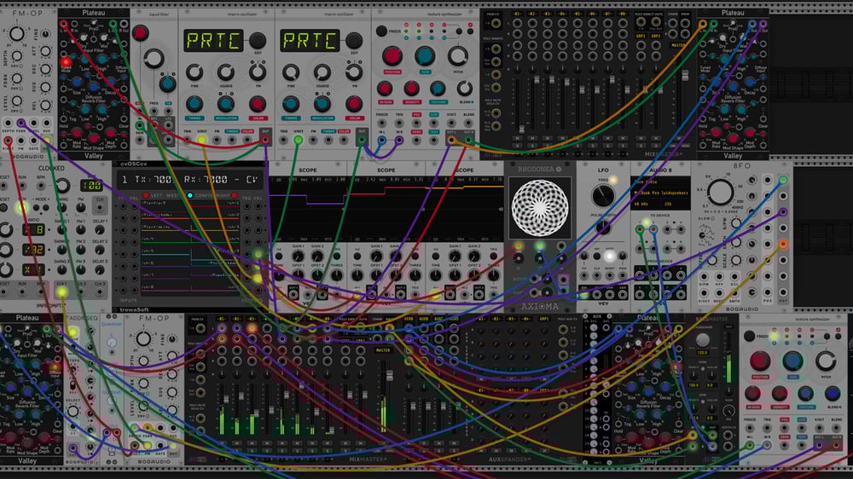Screen dimensions: 853x479
Task: Click FREEZE button on top texture synthesizer
Action: click(382, 31)
